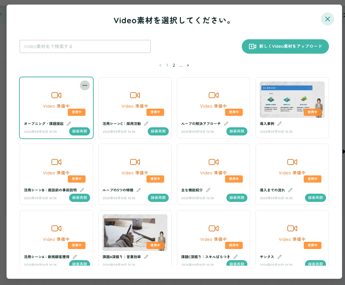Image resolution: width=345 pixels, height=285 pixels.
Task: Select the 導入事例 video thumbnail
Action: click(292, 99)
